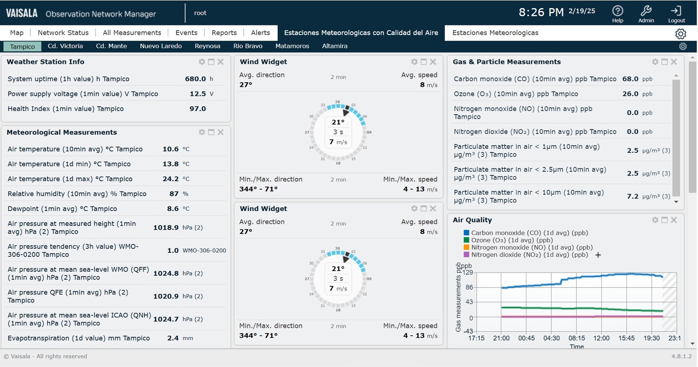Select the Reynosa station
This screenshot has height=367, width=698.
(x=207, y=46)
